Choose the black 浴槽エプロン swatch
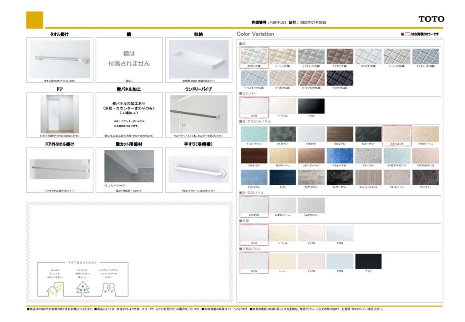 point(368,261)
